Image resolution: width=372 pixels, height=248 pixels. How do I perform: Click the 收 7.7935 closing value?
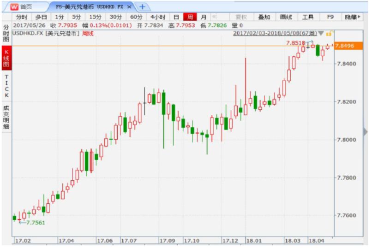64,25
